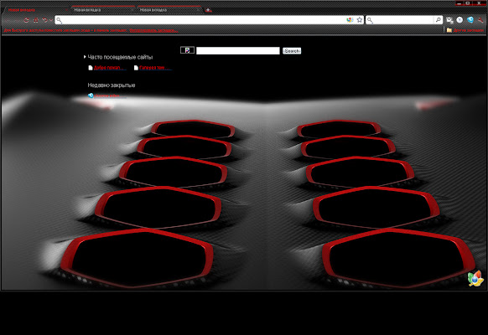Image resolution: width=488 pixels, height=335 pixels.
Task: Run search with the toolbar search box's magnifier button
Action: [438, 20]
